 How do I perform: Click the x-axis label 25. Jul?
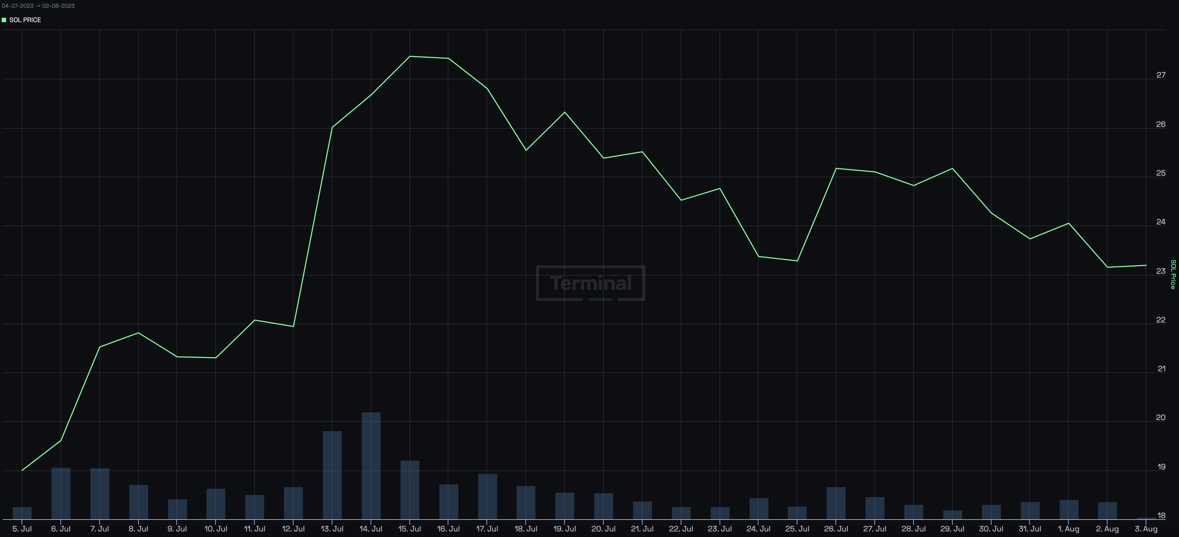click(x=797, y=529)
